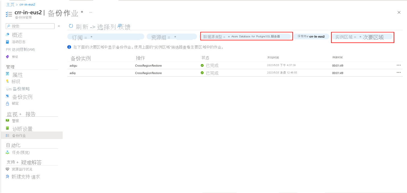Open the Subscription (订阅) filter
The image size is (407, 193).
(106, 37)
